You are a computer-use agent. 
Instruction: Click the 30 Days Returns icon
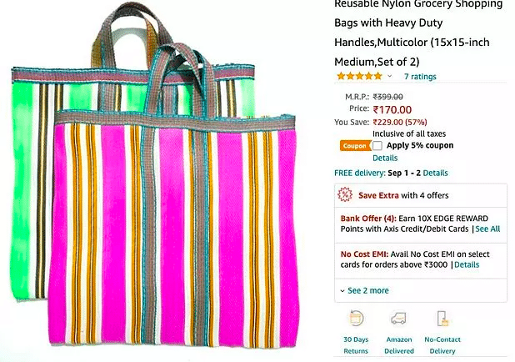point(356,319)
